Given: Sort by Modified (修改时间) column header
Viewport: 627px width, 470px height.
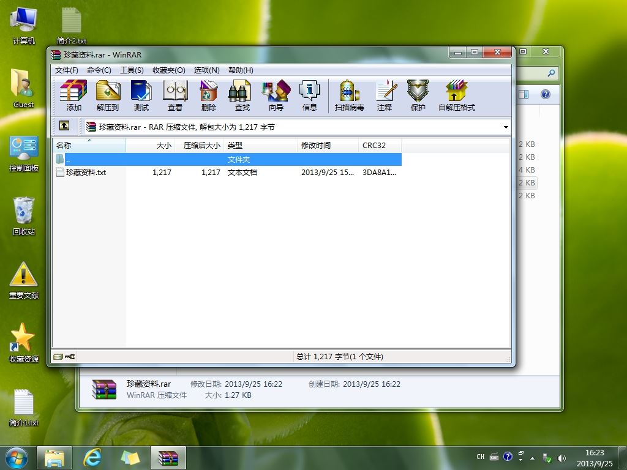Looking at the screenshot, I should pos(328,146).
